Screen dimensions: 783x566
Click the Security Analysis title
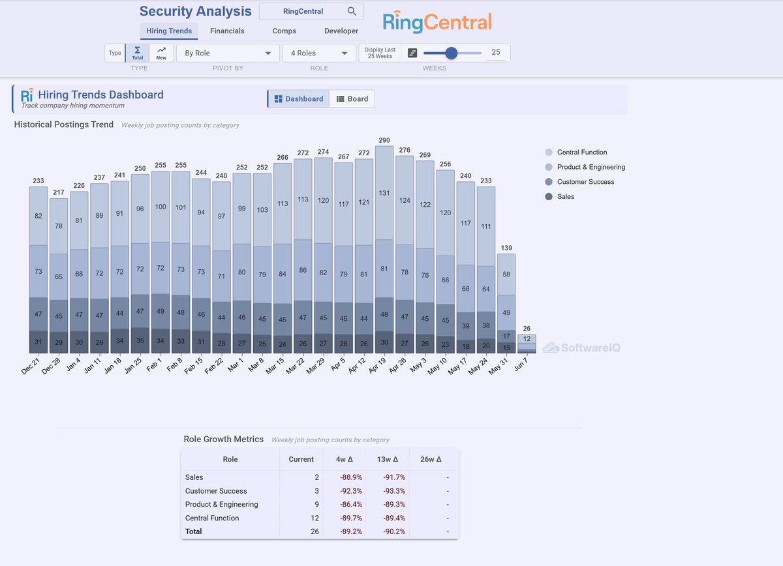coord(196,11)
